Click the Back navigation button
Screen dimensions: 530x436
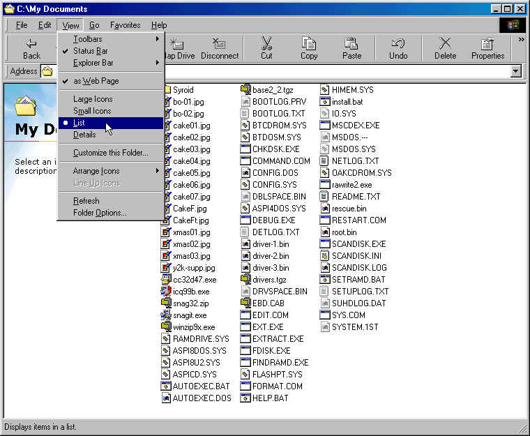31,48
